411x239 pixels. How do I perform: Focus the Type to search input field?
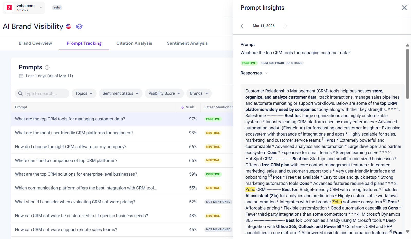(x=42, y=93)
